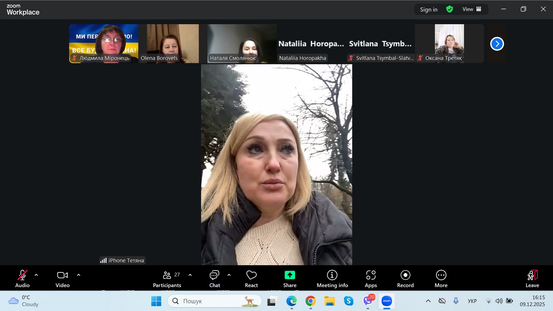Expand audio settings arrow next to Audio
This screenshot has width=553, height=311.
tap(36, 275)
